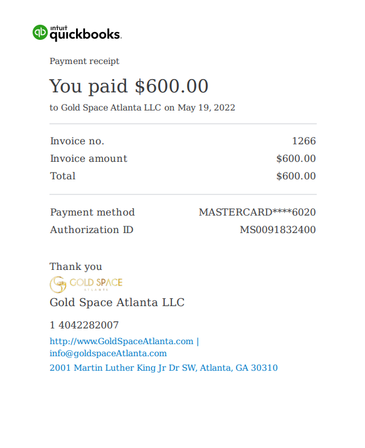
Task: Click the GOLD SPACE Atlanta logo text
Action: (x=96, y=284)
